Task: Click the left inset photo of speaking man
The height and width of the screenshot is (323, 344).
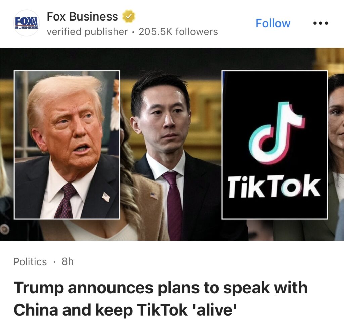Action: pos(67,145)
